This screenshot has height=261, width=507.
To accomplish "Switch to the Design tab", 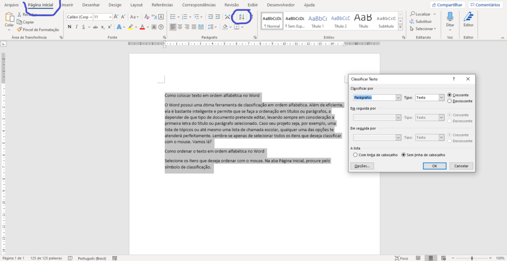I will click(115, 5).
